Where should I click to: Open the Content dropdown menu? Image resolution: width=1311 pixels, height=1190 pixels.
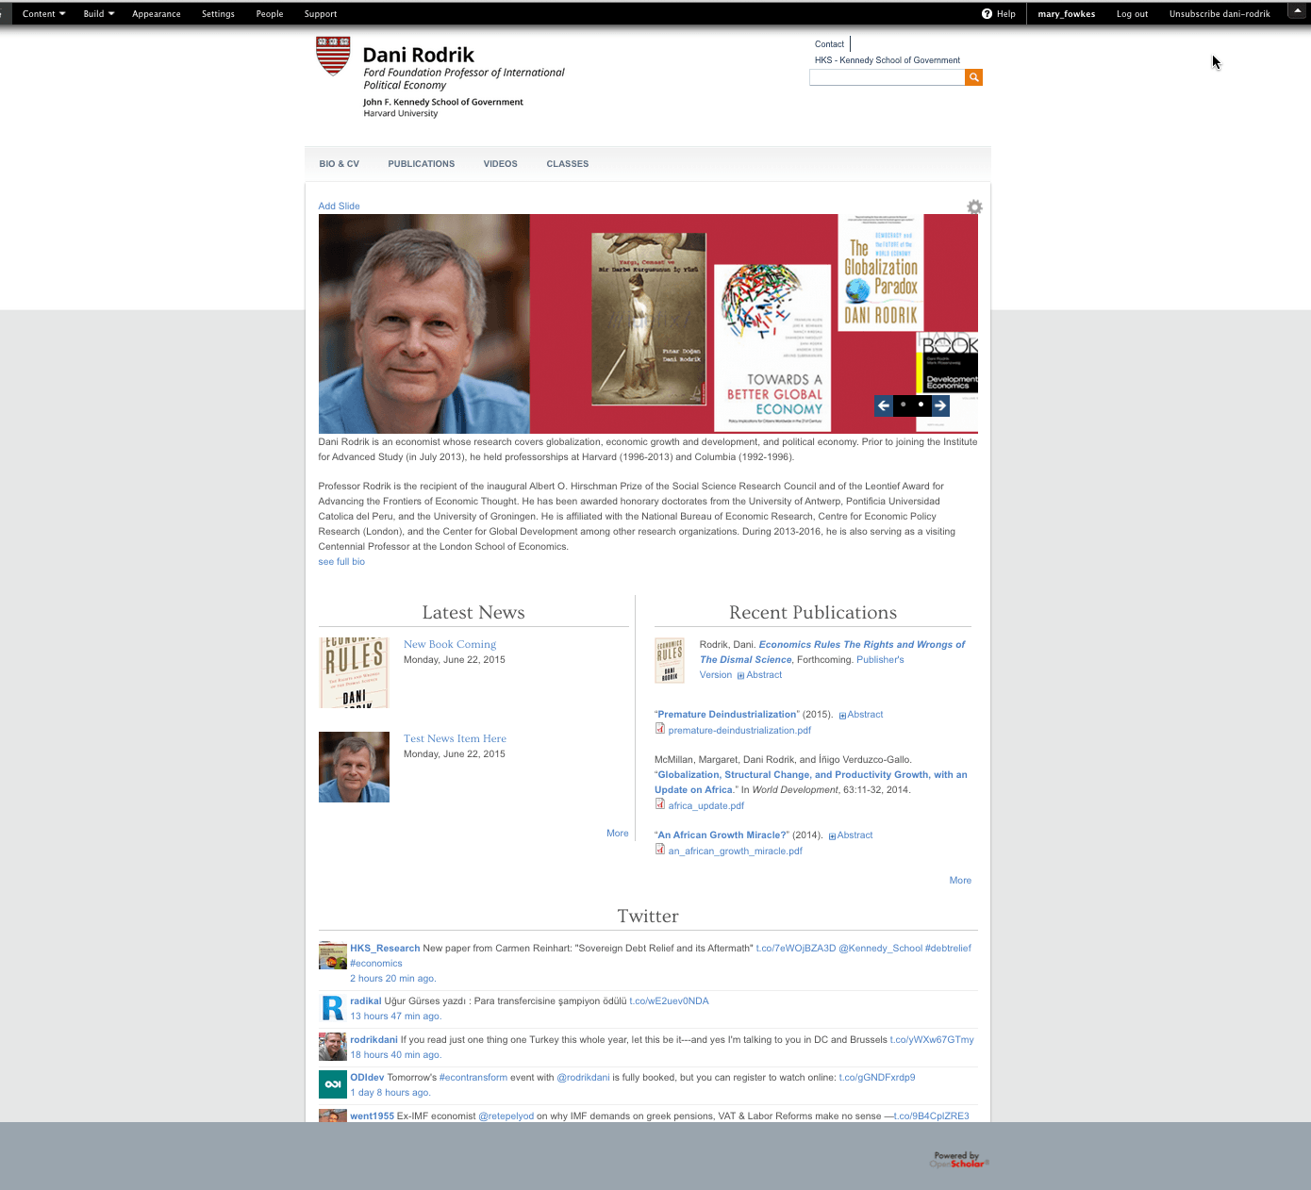coord(43,14)
